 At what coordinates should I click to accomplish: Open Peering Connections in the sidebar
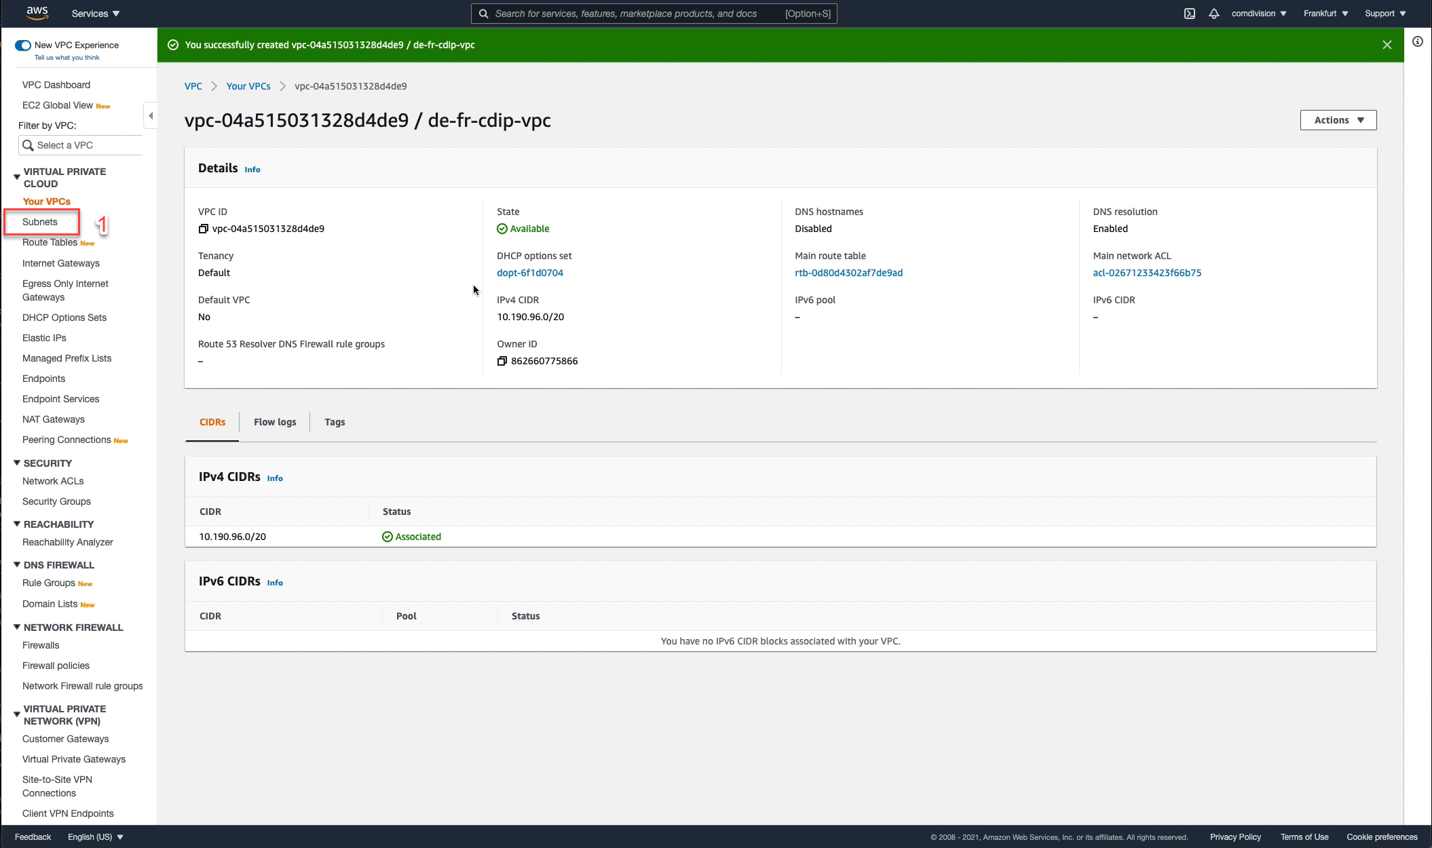point(67,440)
